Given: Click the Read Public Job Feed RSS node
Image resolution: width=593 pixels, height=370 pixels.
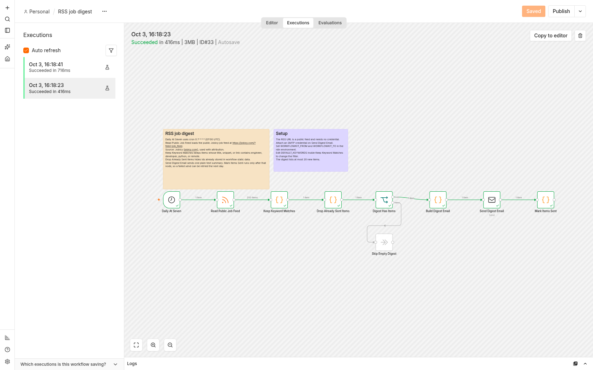Looking at the screenshot, I should click(225, 200).
